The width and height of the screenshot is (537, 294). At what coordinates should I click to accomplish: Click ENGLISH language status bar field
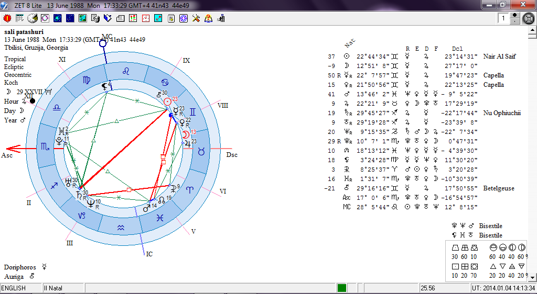pos(20,288)
